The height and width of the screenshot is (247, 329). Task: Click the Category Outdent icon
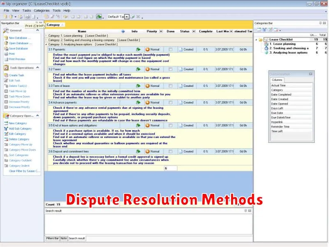[6, 161]
